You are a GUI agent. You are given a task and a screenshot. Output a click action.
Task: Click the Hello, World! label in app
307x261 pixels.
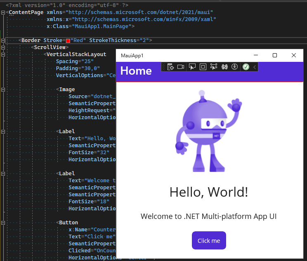(x=209, y=192)
